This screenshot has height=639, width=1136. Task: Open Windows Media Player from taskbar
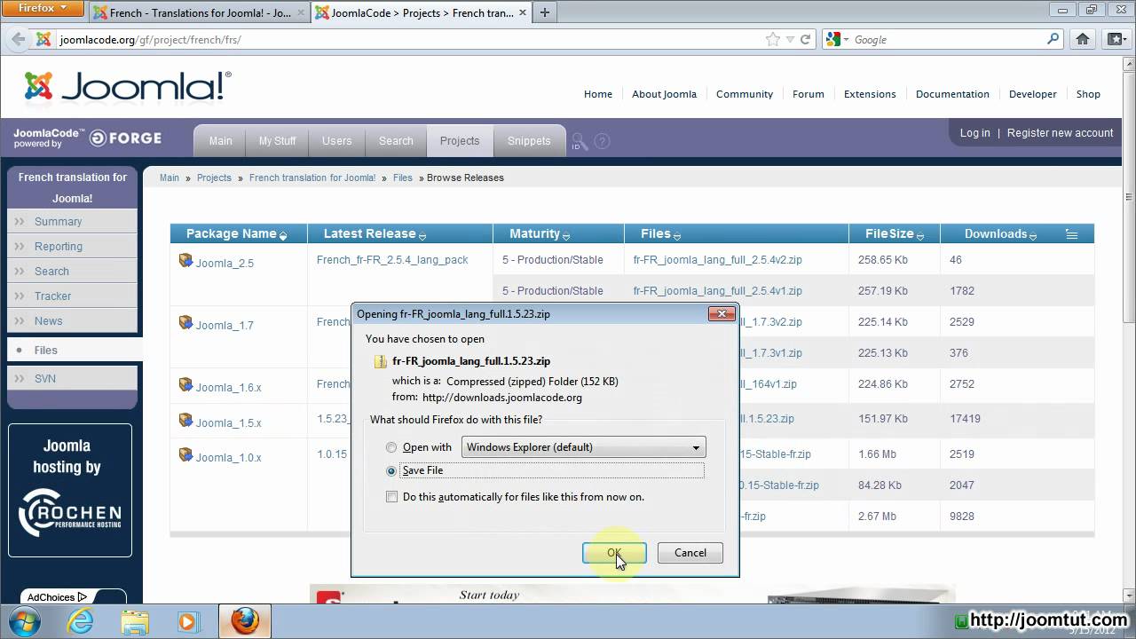pyautogui.click(x=189, y=621)
